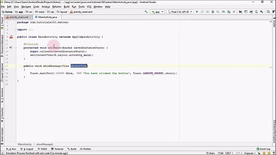
Task: Click the Make Project hammer icon
Action: [146, 12]
